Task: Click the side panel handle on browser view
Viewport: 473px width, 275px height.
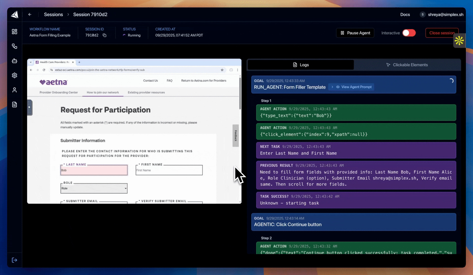Action: point(30,107)
